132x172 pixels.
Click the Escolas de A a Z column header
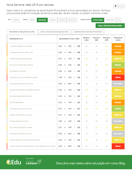point(16,39)
